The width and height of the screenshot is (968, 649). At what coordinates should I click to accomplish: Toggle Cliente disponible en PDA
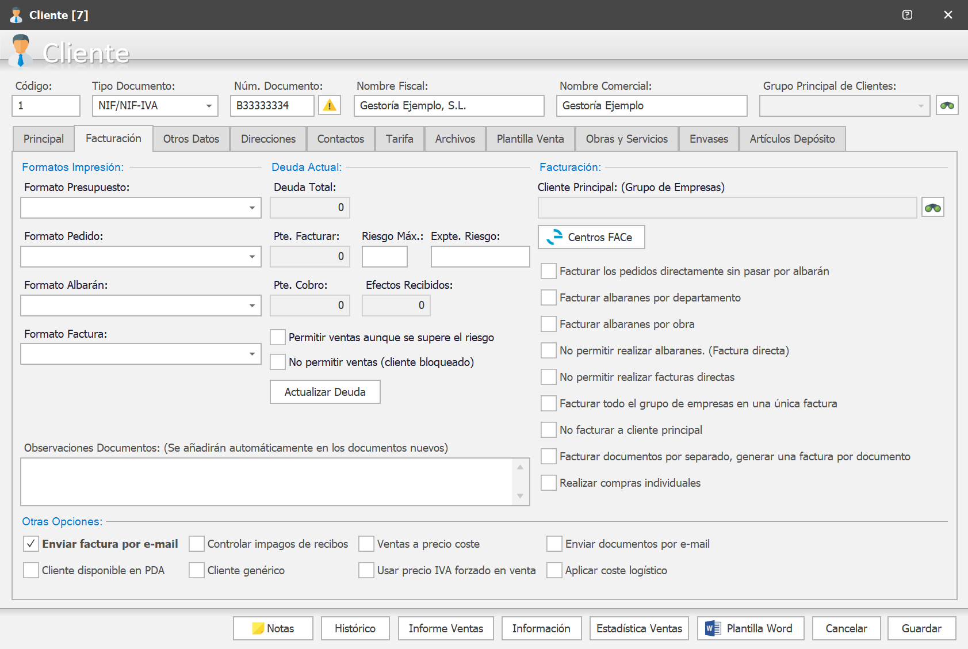point(31,570)
